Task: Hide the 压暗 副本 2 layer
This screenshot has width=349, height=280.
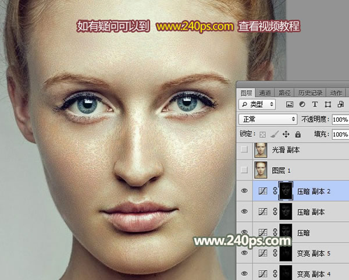Action: click(244, 191)
